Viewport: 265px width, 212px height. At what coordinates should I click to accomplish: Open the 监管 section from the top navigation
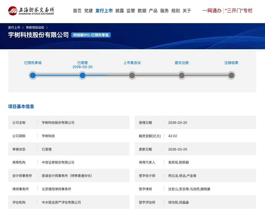(131, 11)
